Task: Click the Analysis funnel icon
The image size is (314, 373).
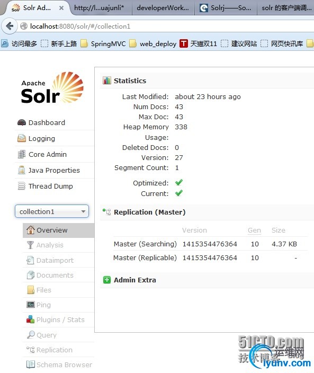Action: coord(30,245)
